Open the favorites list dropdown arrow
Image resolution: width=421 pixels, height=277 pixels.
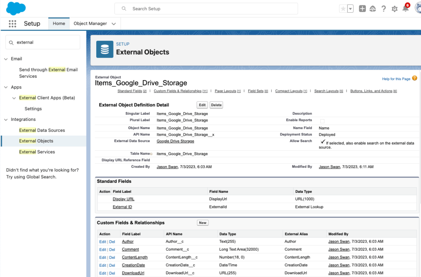tap(350, 9)
